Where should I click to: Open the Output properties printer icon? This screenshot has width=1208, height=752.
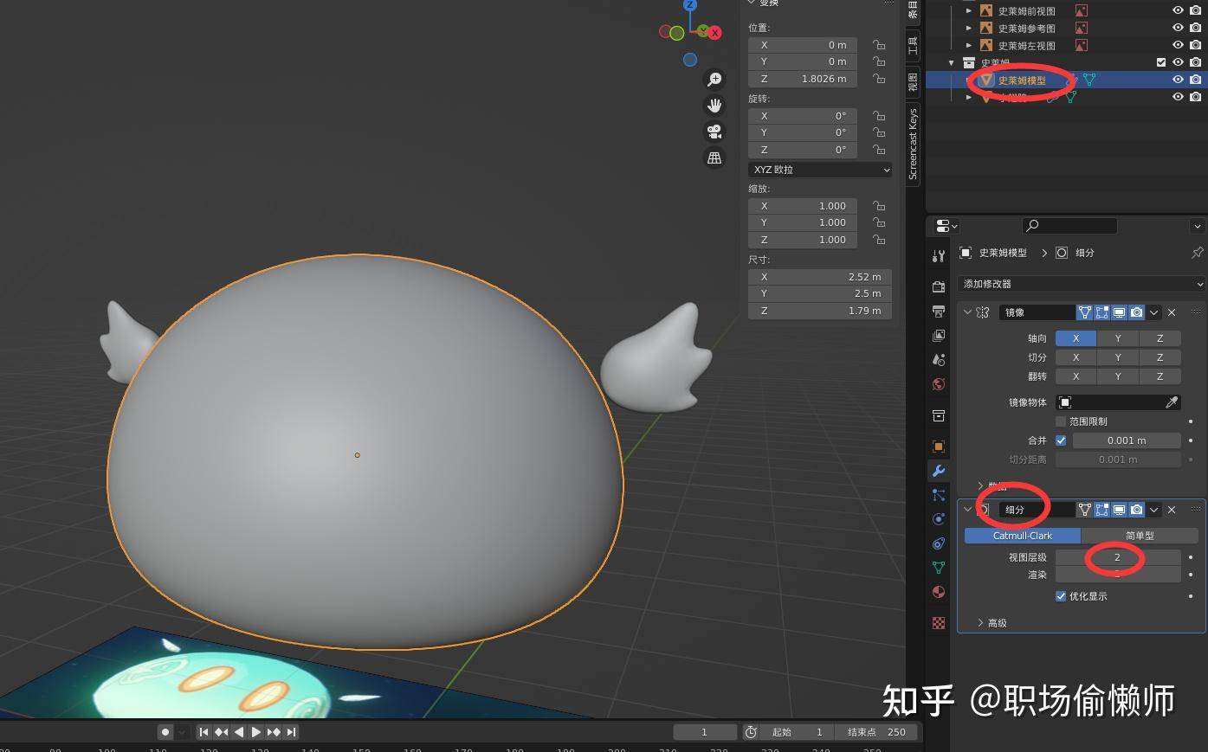point(939,311)
